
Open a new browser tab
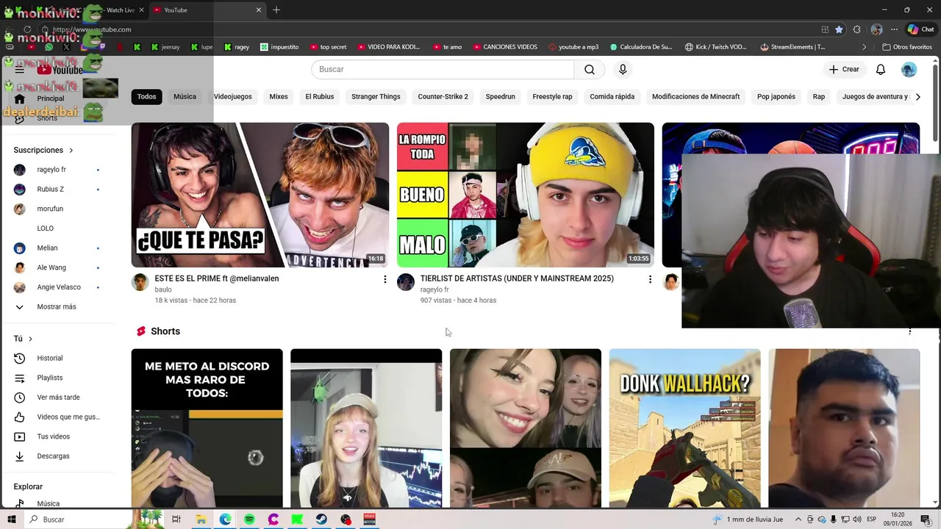[276, 10]
